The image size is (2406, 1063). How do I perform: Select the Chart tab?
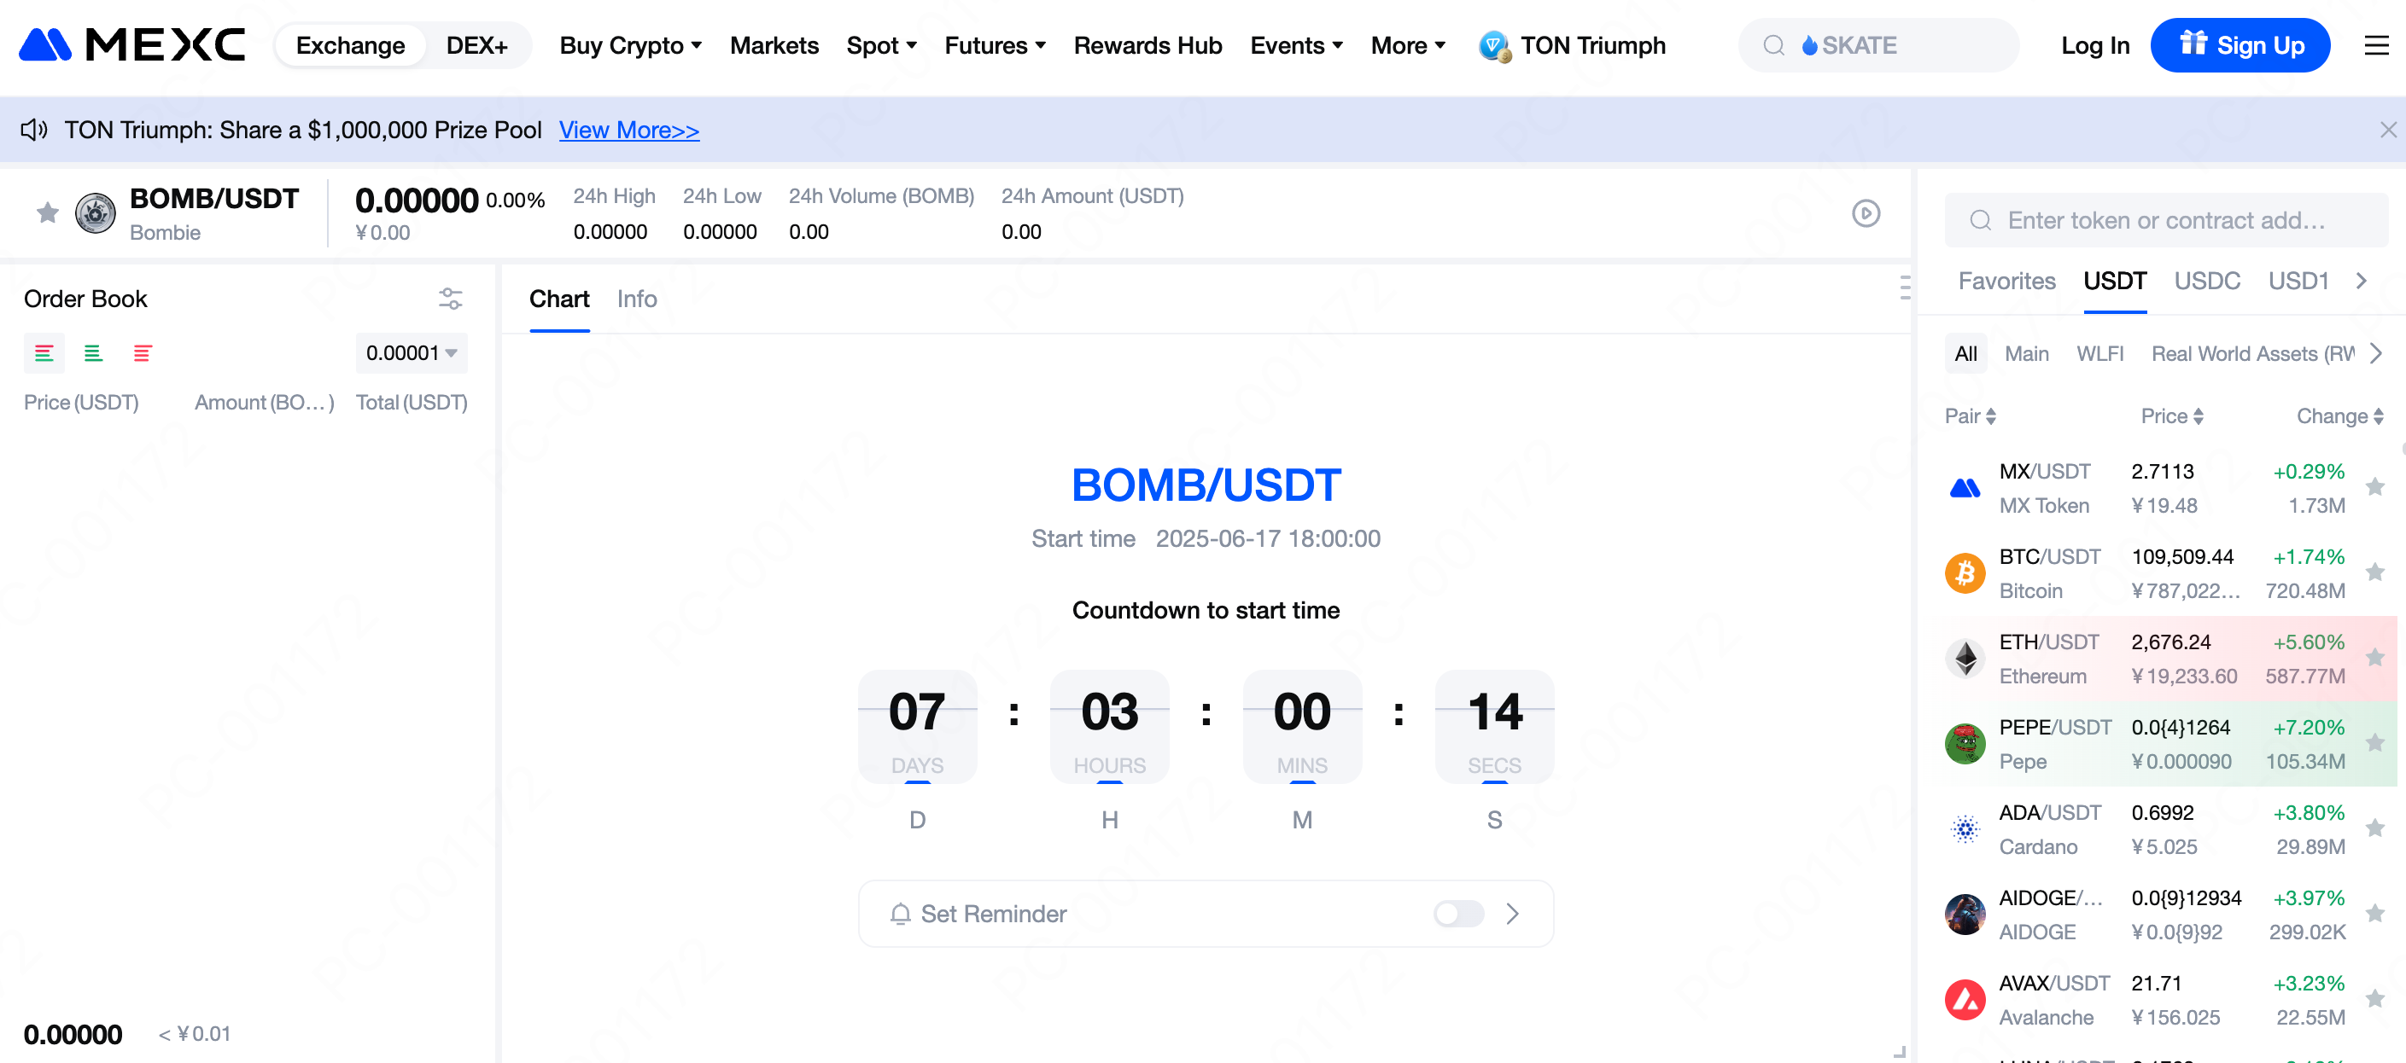[x=558, y=299]
